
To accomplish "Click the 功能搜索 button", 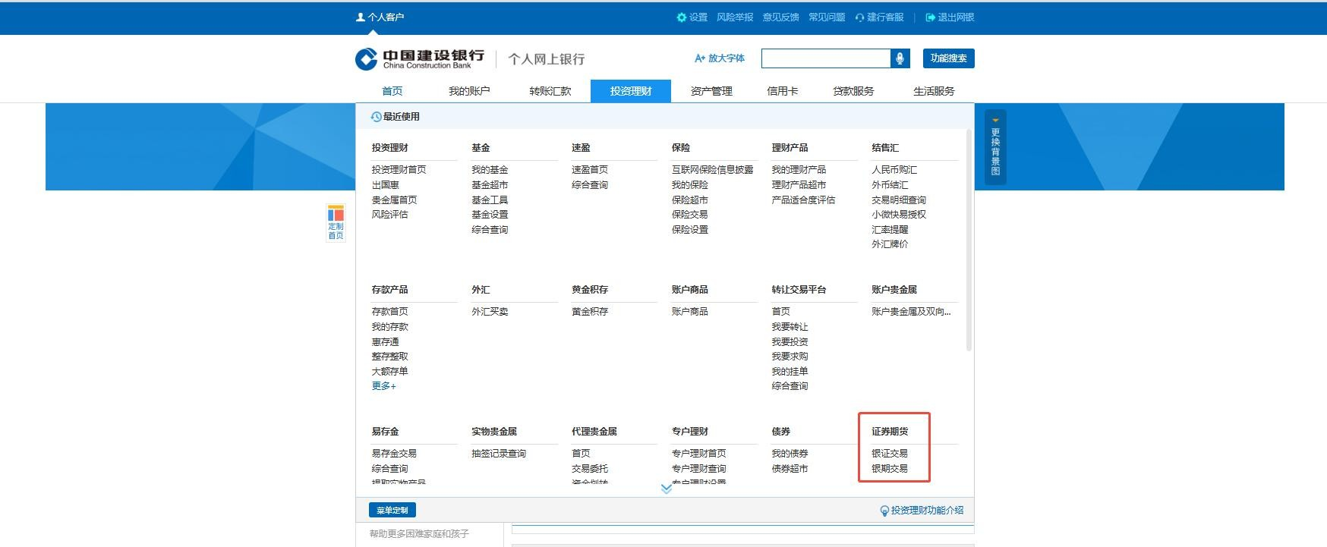I will coord(949,58).
